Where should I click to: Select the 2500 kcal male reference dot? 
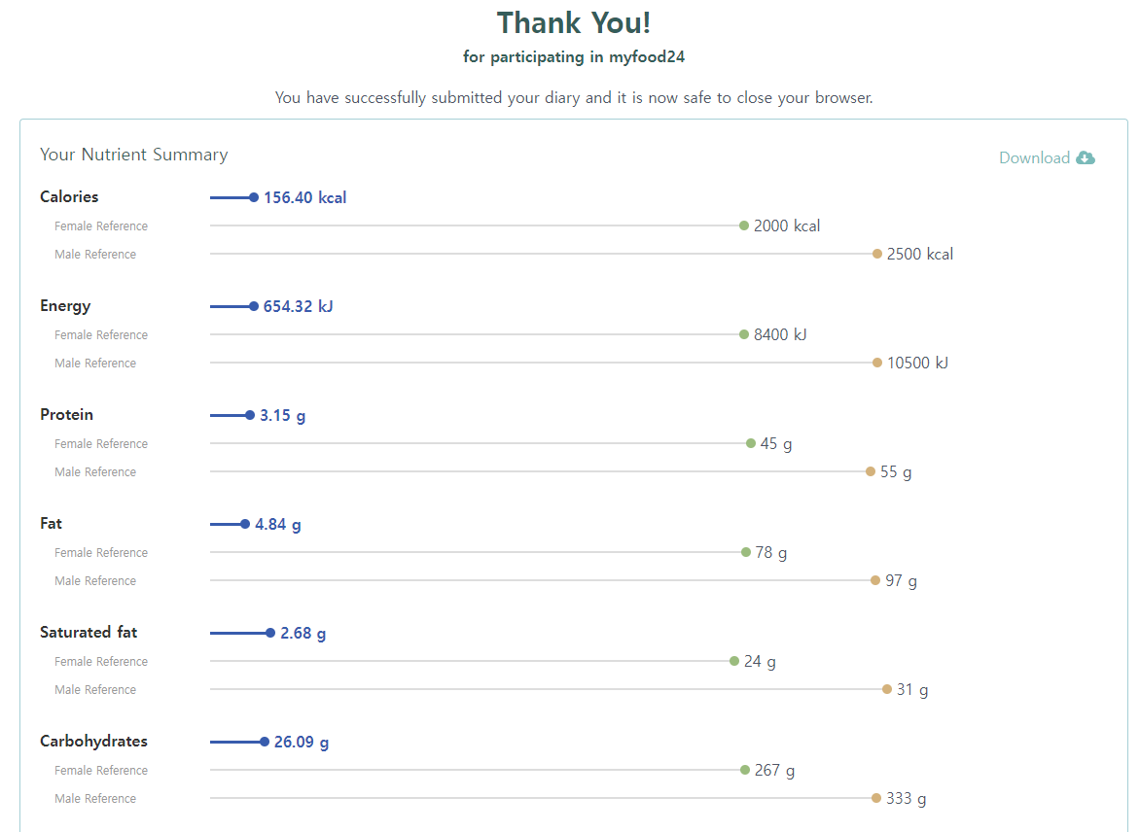(876, 254)
